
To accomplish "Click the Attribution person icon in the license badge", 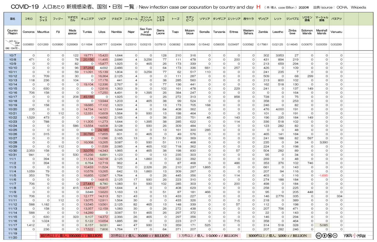I will 325,235.
